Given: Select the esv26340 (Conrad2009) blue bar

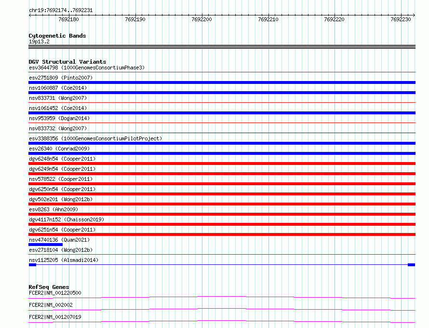Looking at the screenshot, I should point(222,153).
